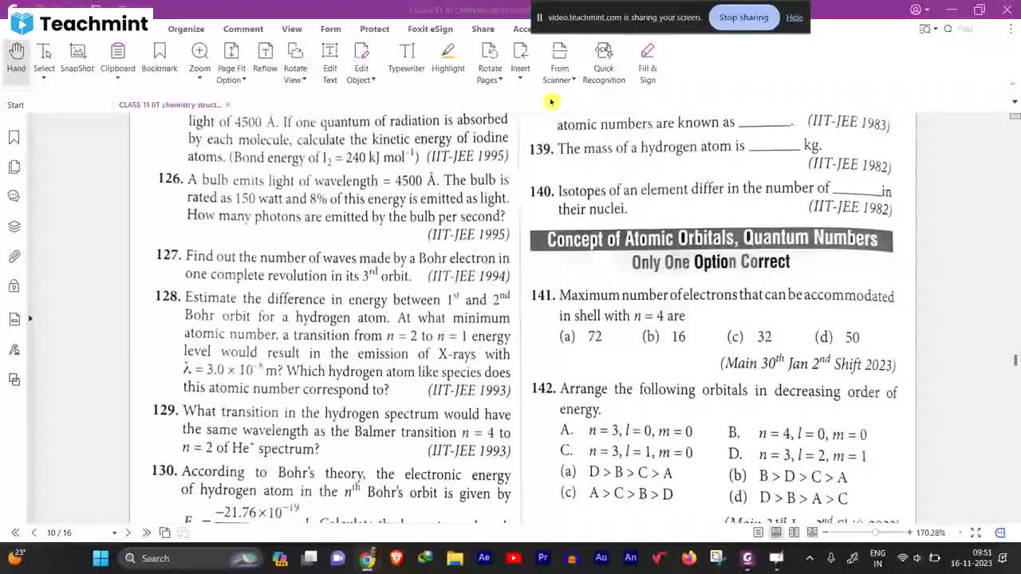Enter full screen mode from status bar
The height and width of the screenshot is (574, 1021).
[x=976, y=533]
